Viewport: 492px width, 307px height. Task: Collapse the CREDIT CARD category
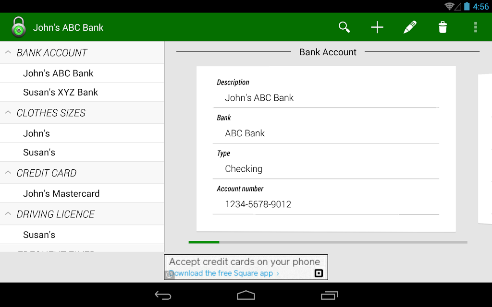(8, 173)
